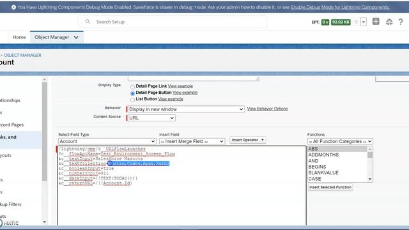This screenshot has width=409, height=230.
Task: Select BEGINS in the functions list
Action: (337, 167)
